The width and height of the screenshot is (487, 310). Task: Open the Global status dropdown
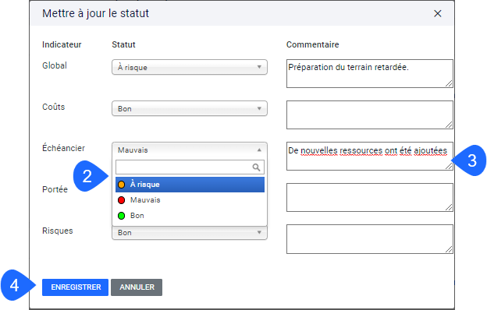pyautogui.click(x=190, y=67)
